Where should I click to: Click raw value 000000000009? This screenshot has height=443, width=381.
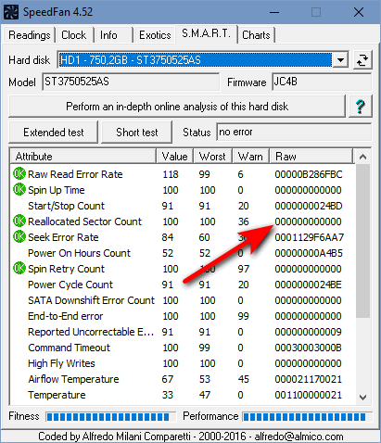point(309,332)
